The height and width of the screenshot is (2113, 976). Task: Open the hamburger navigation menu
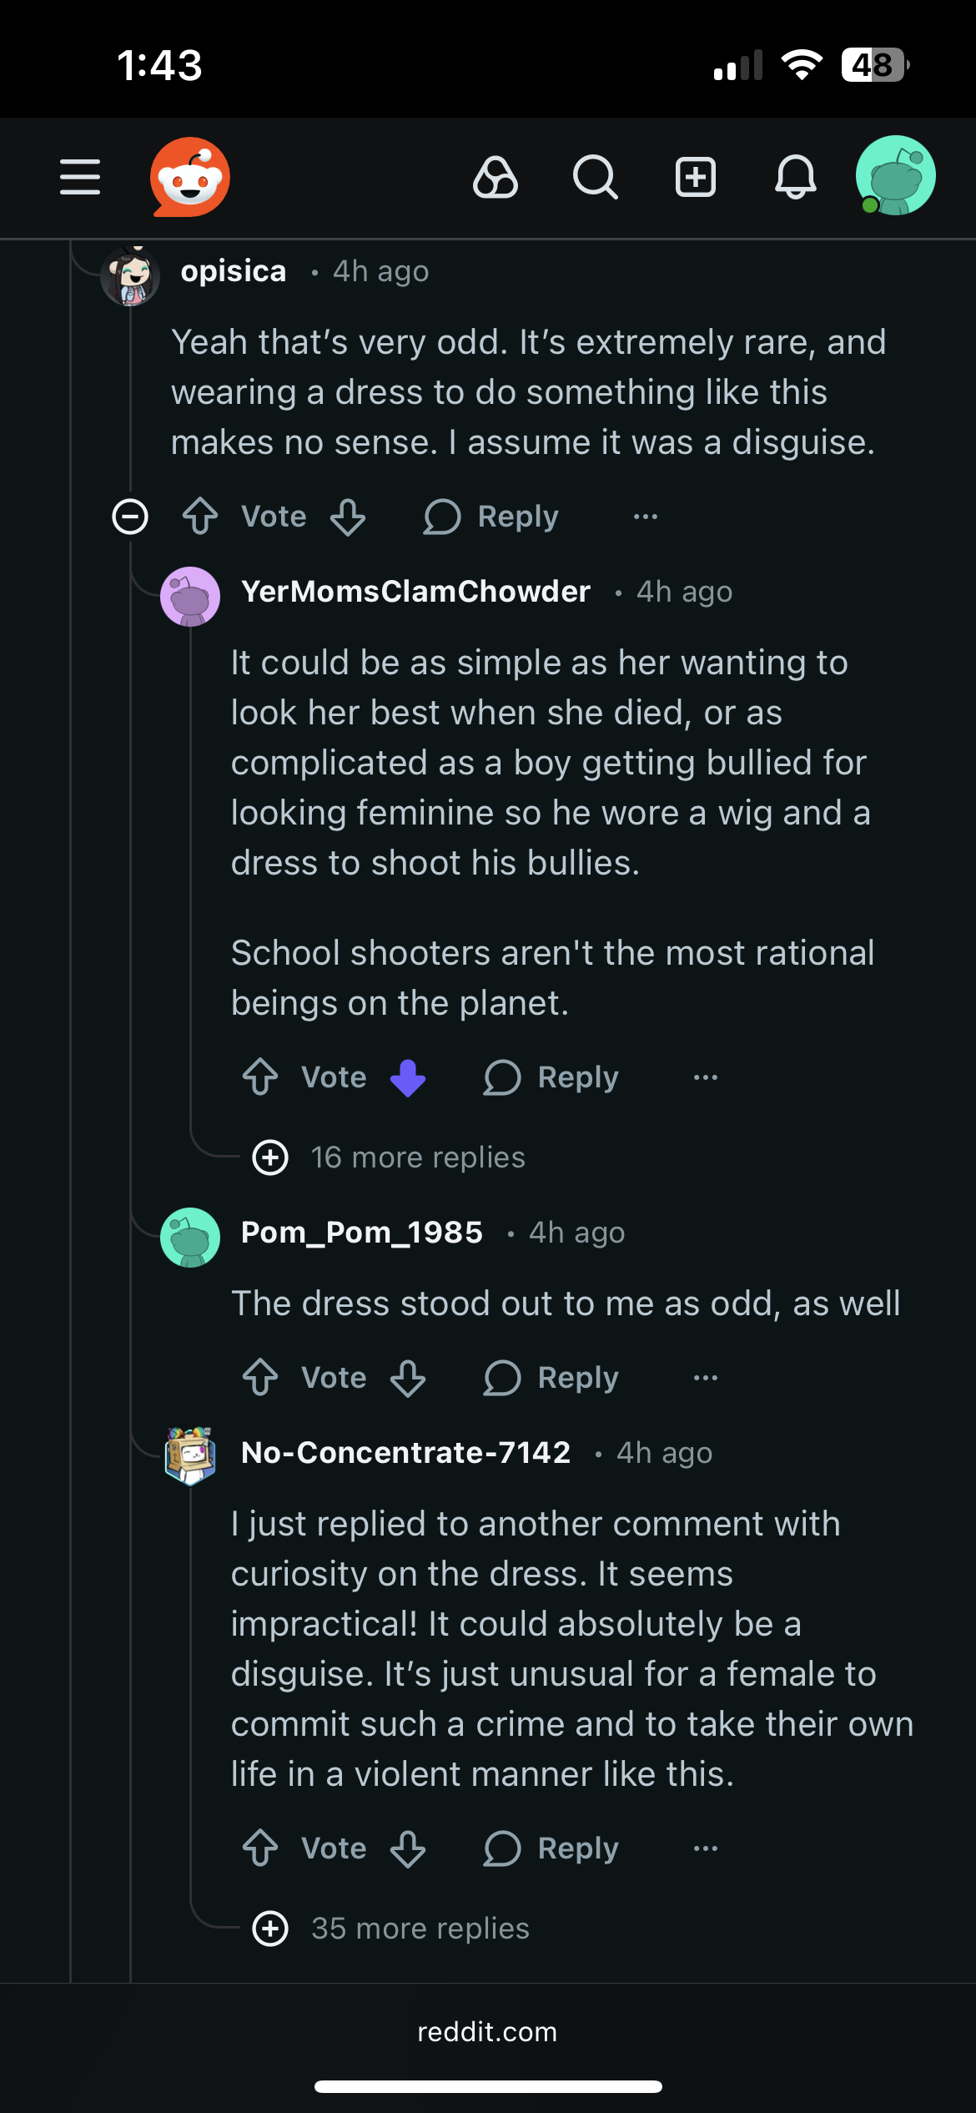pos(80,177)
